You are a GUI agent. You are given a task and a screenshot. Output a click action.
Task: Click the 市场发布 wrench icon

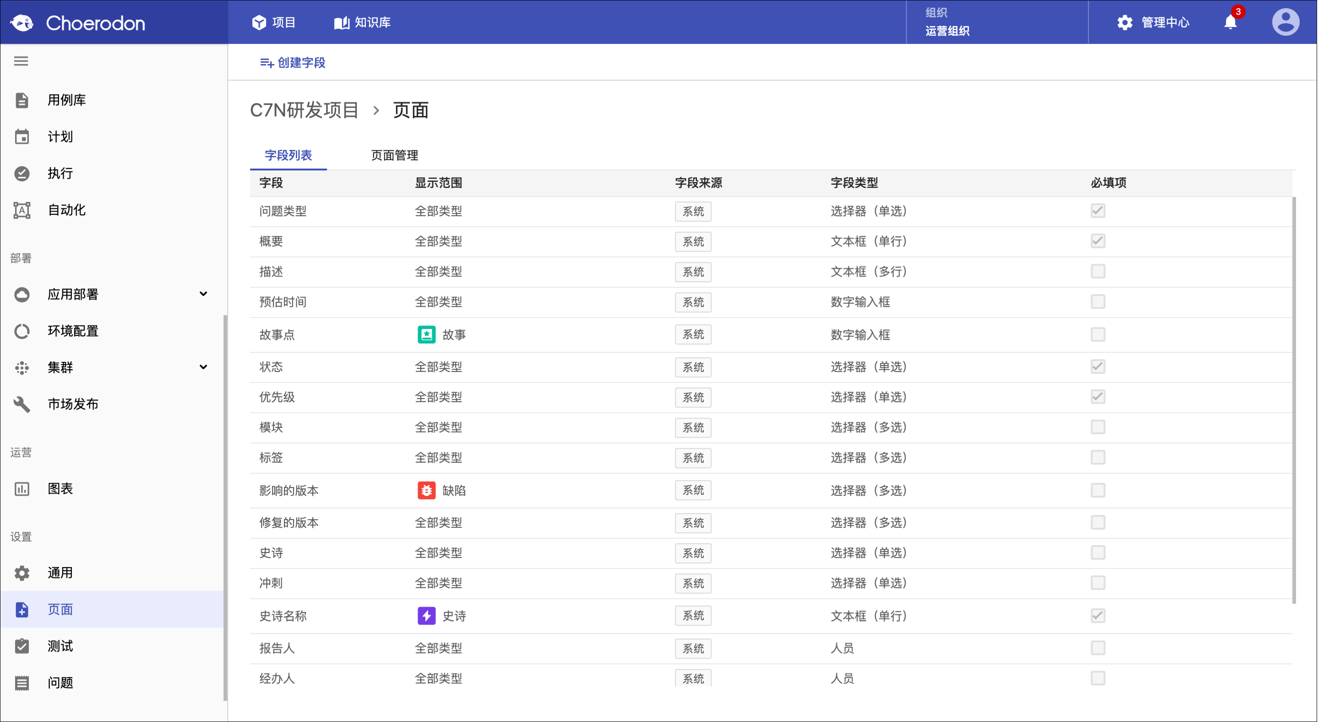coord(21,404)
